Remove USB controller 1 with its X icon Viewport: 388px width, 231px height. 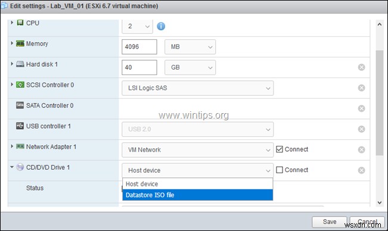(x=362, y=129)
